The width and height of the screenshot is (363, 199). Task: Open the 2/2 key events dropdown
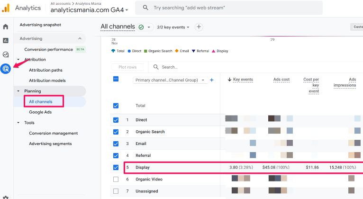(173, 27)
